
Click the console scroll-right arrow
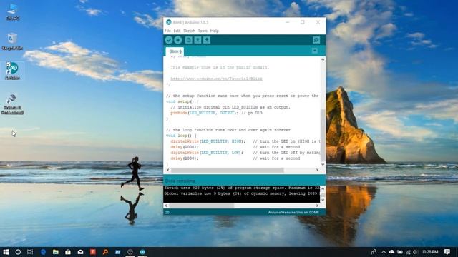(x=317, y=206)
